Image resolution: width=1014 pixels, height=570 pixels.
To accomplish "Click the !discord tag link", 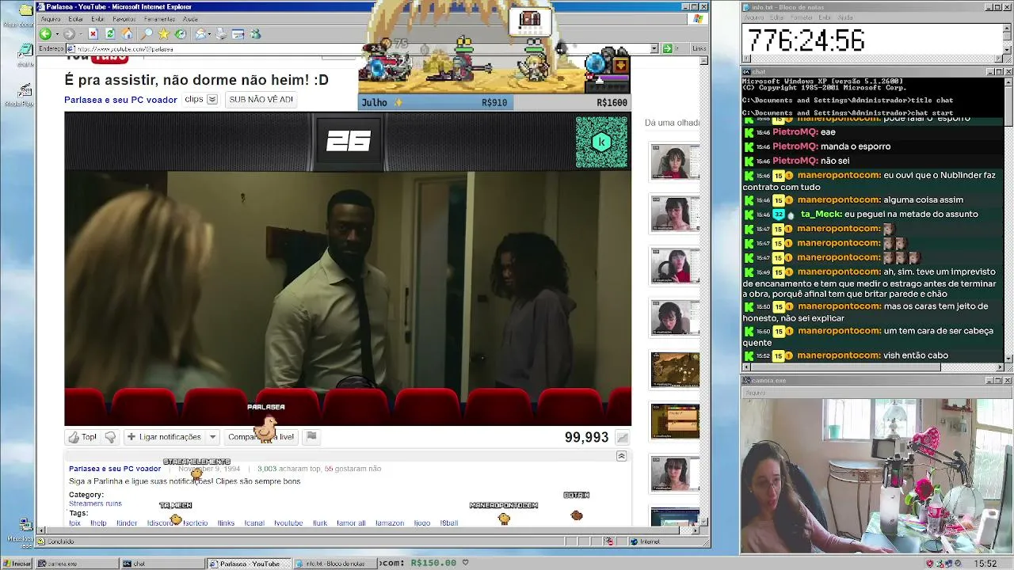I will click(160, 523).
